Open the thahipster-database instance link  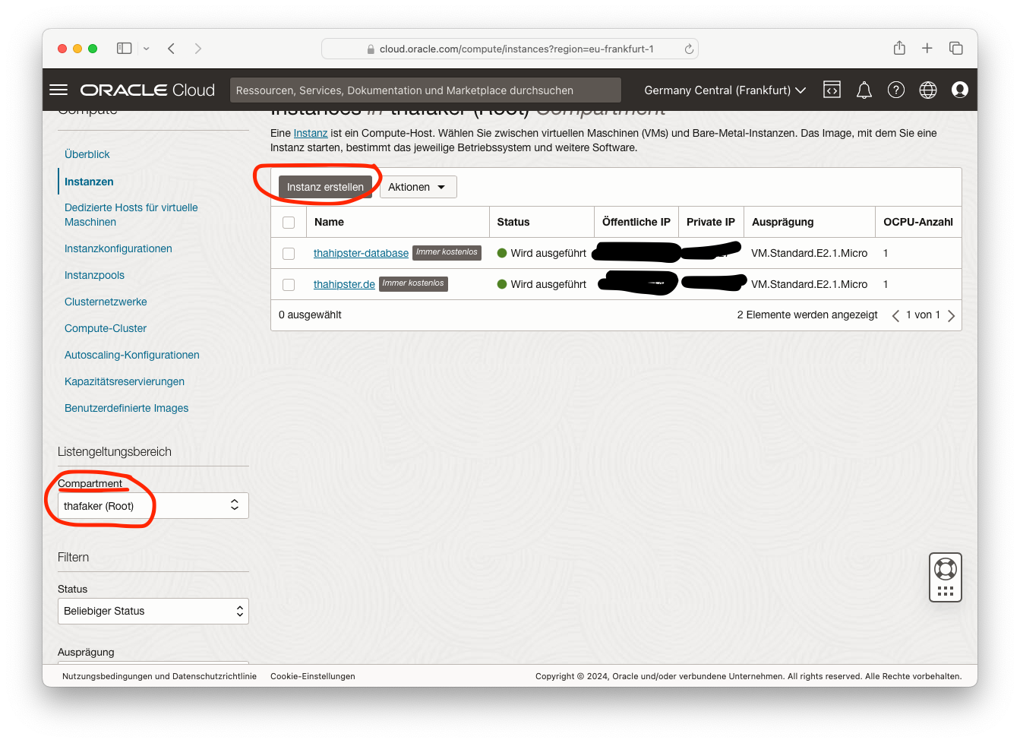point(361,253)
